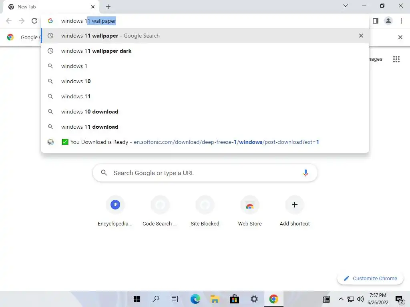Open the tab search chevron
The height and width of the screenshot is (307, 410).
346,6
